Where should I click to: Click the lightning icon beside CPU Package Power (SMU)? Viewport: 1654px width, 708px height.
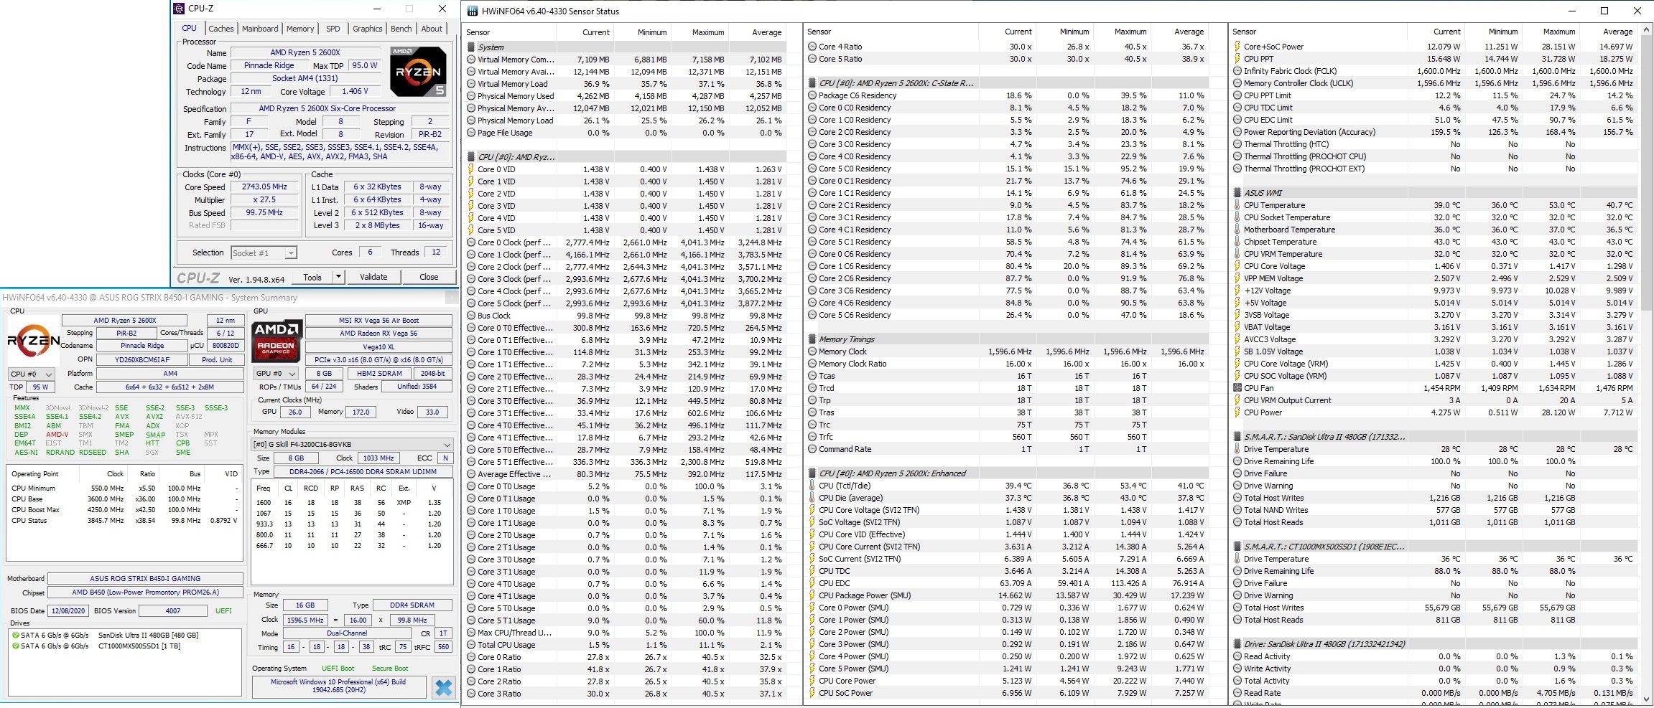point(812,595)
